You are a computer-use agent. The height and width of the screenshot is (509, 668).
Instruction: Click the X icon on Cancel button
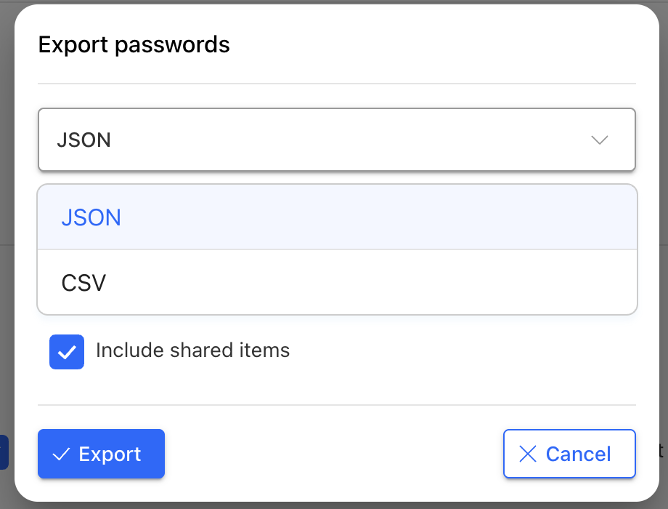pyautogui.click(x=528, y=454)
